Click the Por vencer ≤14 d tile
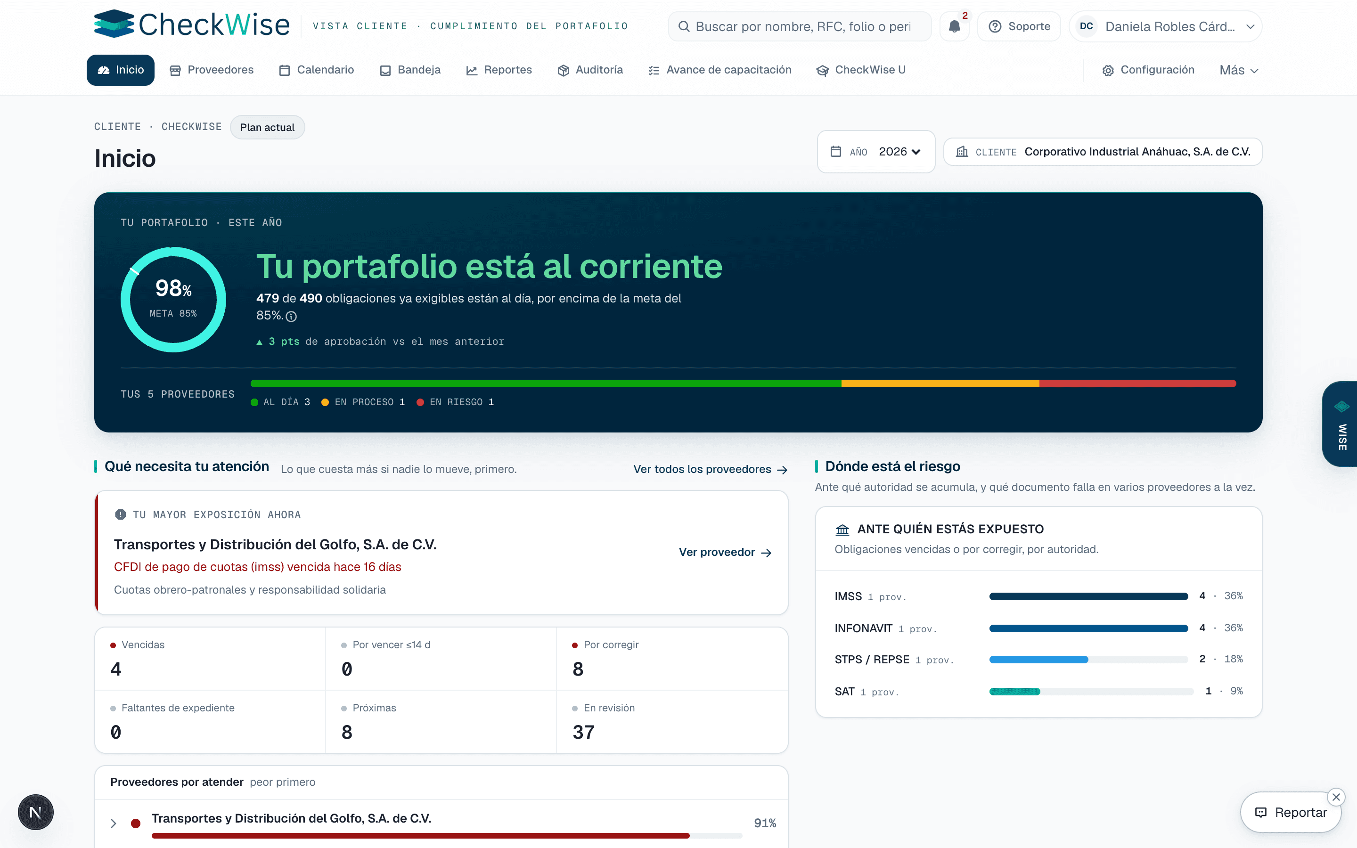The image size is (1357, 848). click(441, 659)
